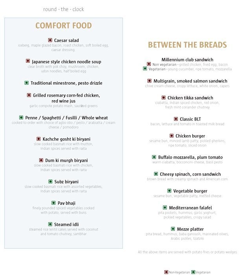
Task: Click the Japanese style chicken noodle soup title
Action: (x=66, y=62)
